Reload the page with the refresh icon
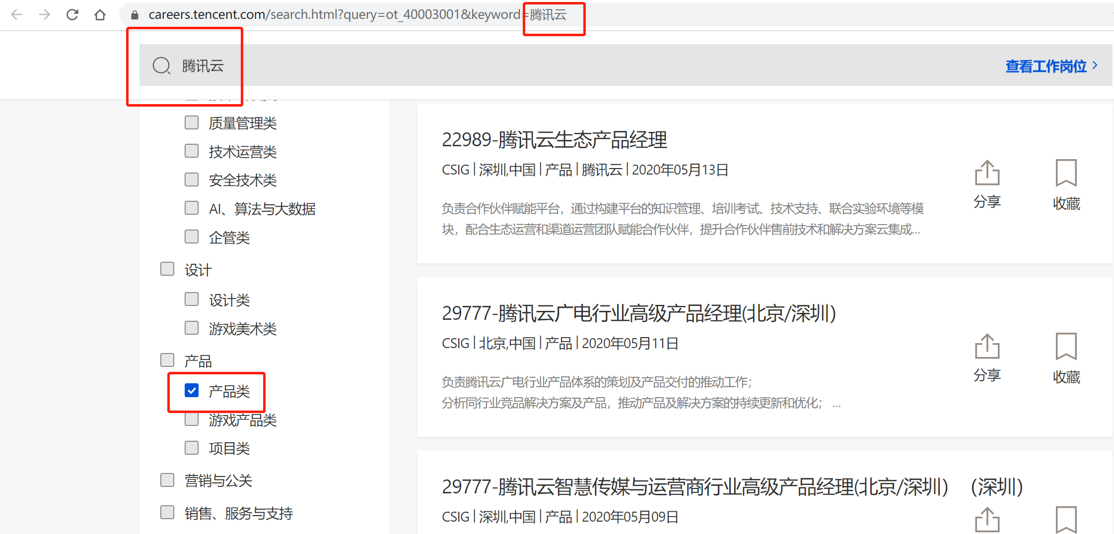The image size is (1114, 534). tap(72, 15)
